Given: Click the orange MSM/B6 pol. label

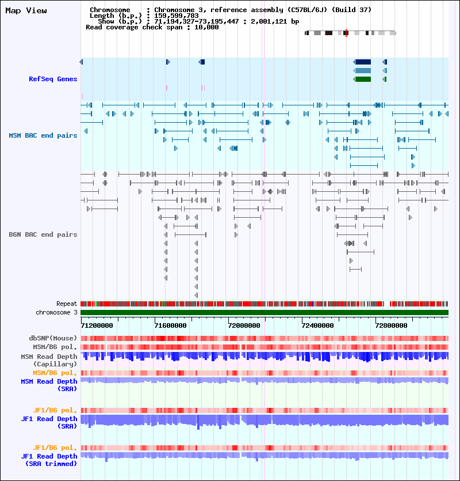Looking at the screenshot, I should tap(55, 373).
